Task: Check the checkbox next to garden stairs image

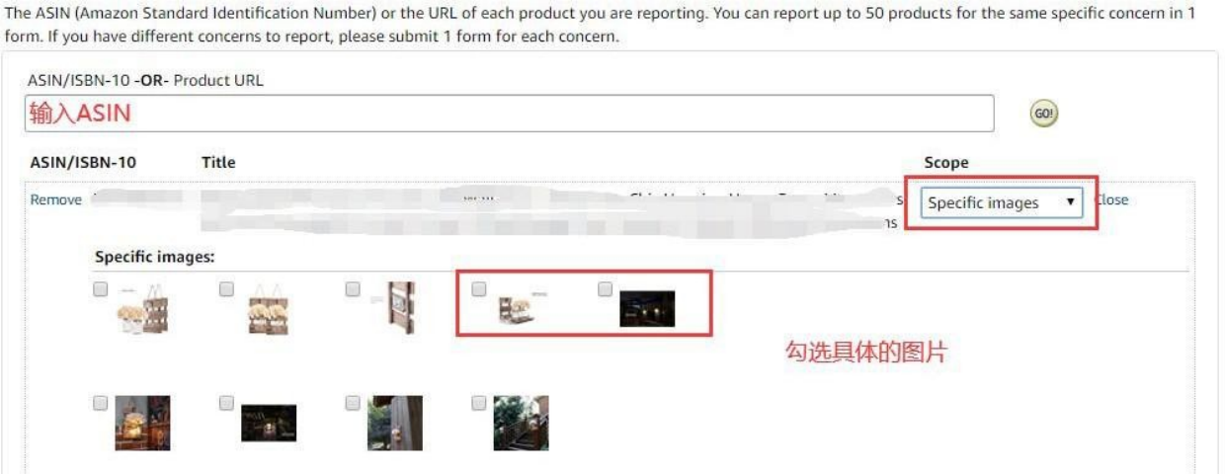Action: tap(479, 403)
